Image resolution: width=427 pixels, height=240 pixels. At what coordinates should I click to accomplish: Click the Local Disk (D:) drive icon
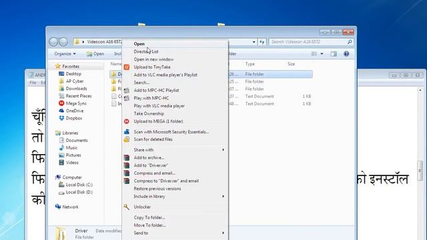coord(61,192)
